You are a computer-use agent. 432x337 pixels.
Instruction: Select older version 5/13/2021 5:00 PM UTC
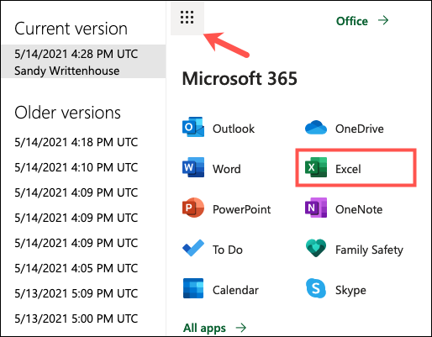click(x=76, y=319)
